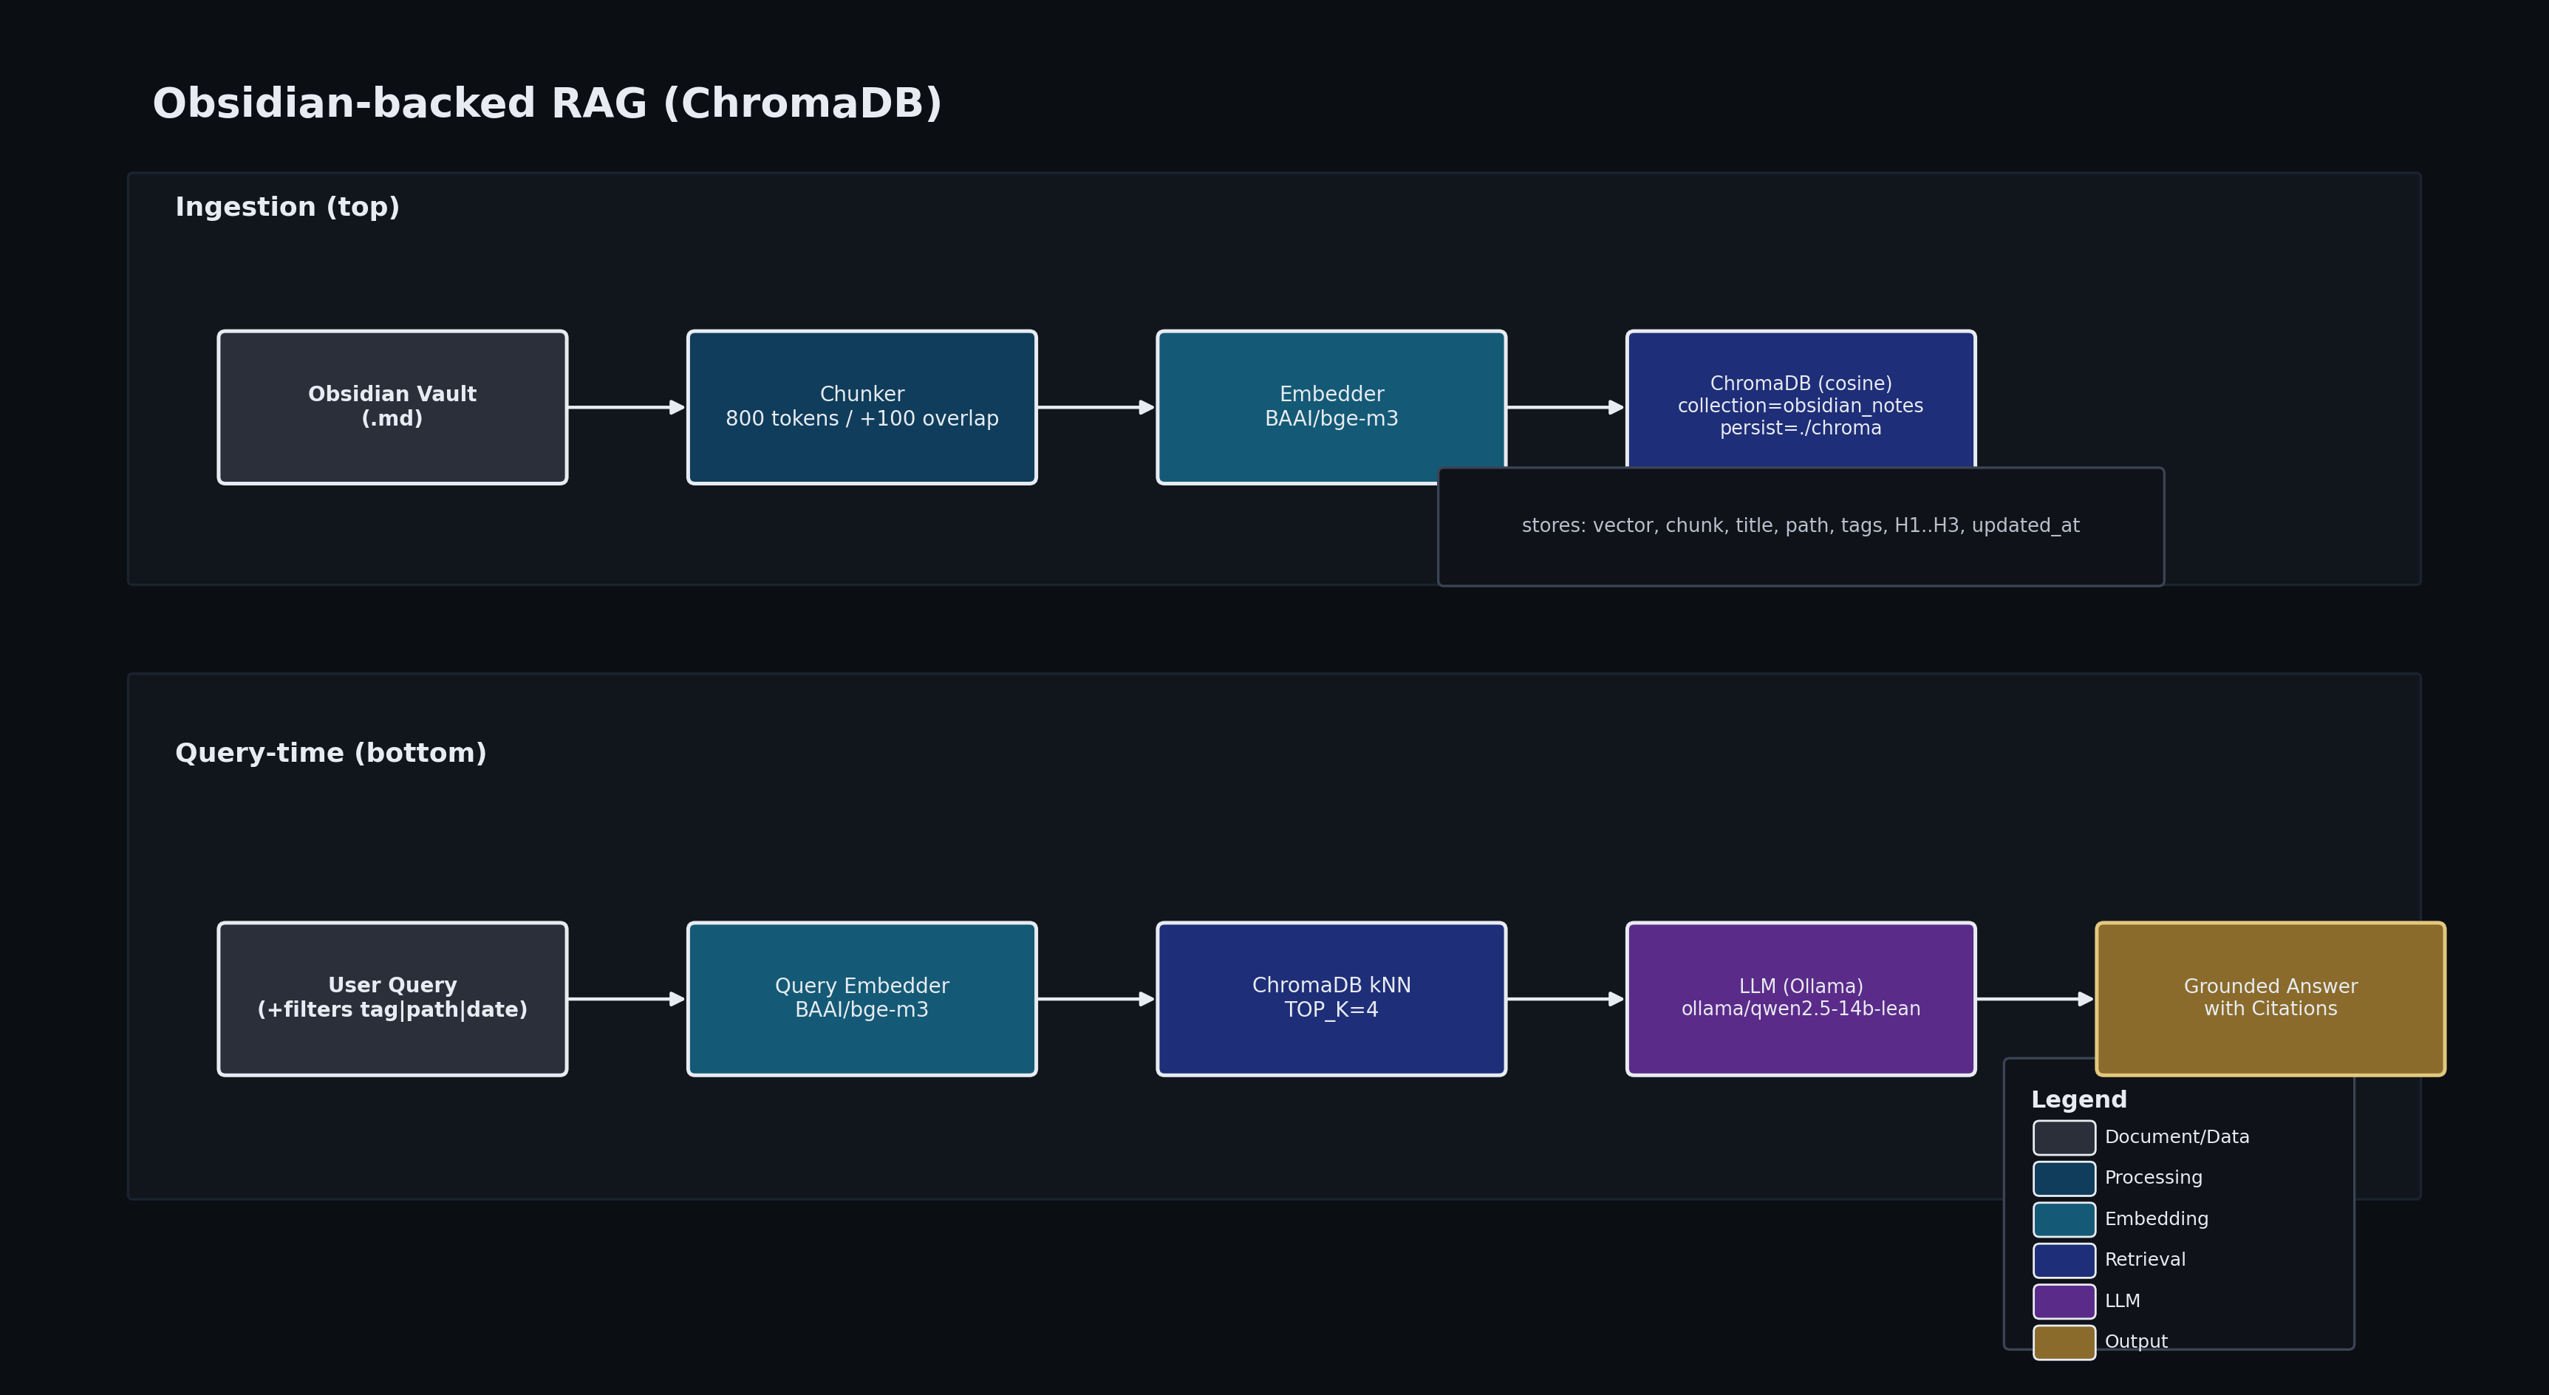The width and height of the screenshot is (2549, 1395).
Task: Select the Grounded Answer with Citations box
Action: (2270, 998)
